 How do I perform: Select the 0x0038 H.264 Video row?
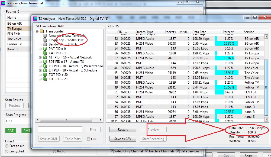point(185,112)
